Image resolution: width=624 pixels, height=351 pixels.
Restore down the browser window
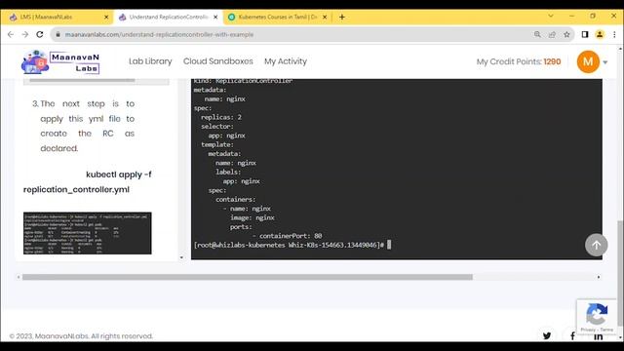[593, 16]
